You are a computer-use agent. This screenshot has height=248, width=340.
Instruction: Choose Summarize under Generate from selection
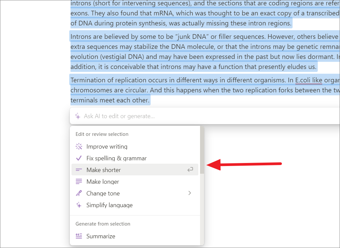tap(135, 236)
